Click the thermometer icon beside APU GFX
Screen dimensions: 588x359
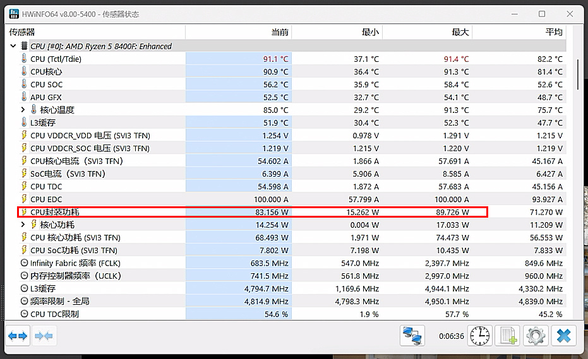24,97
